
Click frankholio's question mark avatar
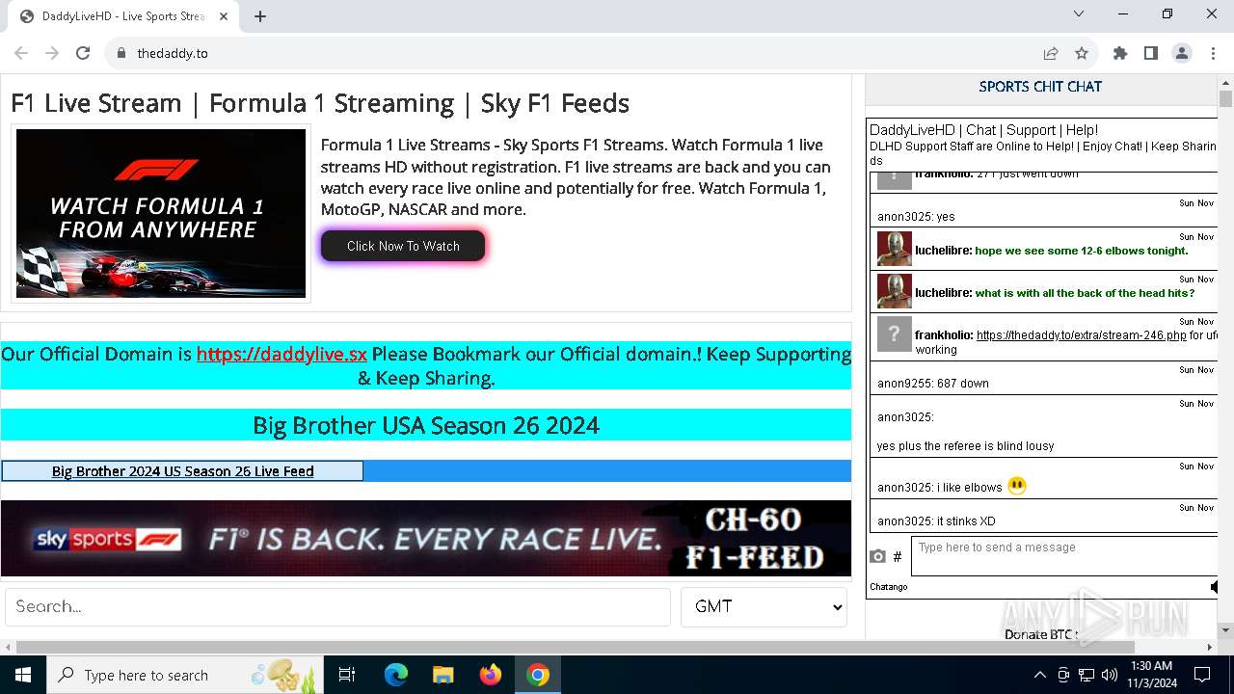[894, 334]
